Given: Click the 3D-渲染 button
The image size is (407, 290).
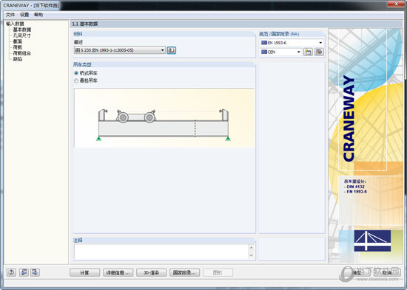Looking at the screenshot, I should click(x=151, y=272).
